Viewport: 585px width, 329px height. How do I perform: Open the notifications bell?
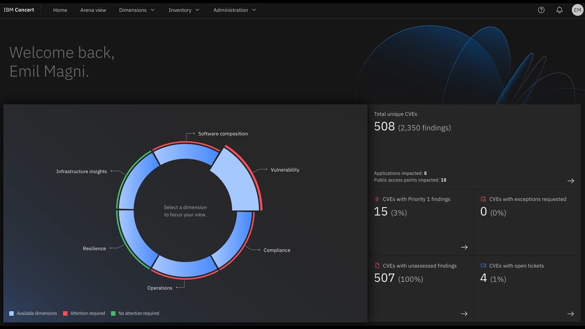pos(559,10)
